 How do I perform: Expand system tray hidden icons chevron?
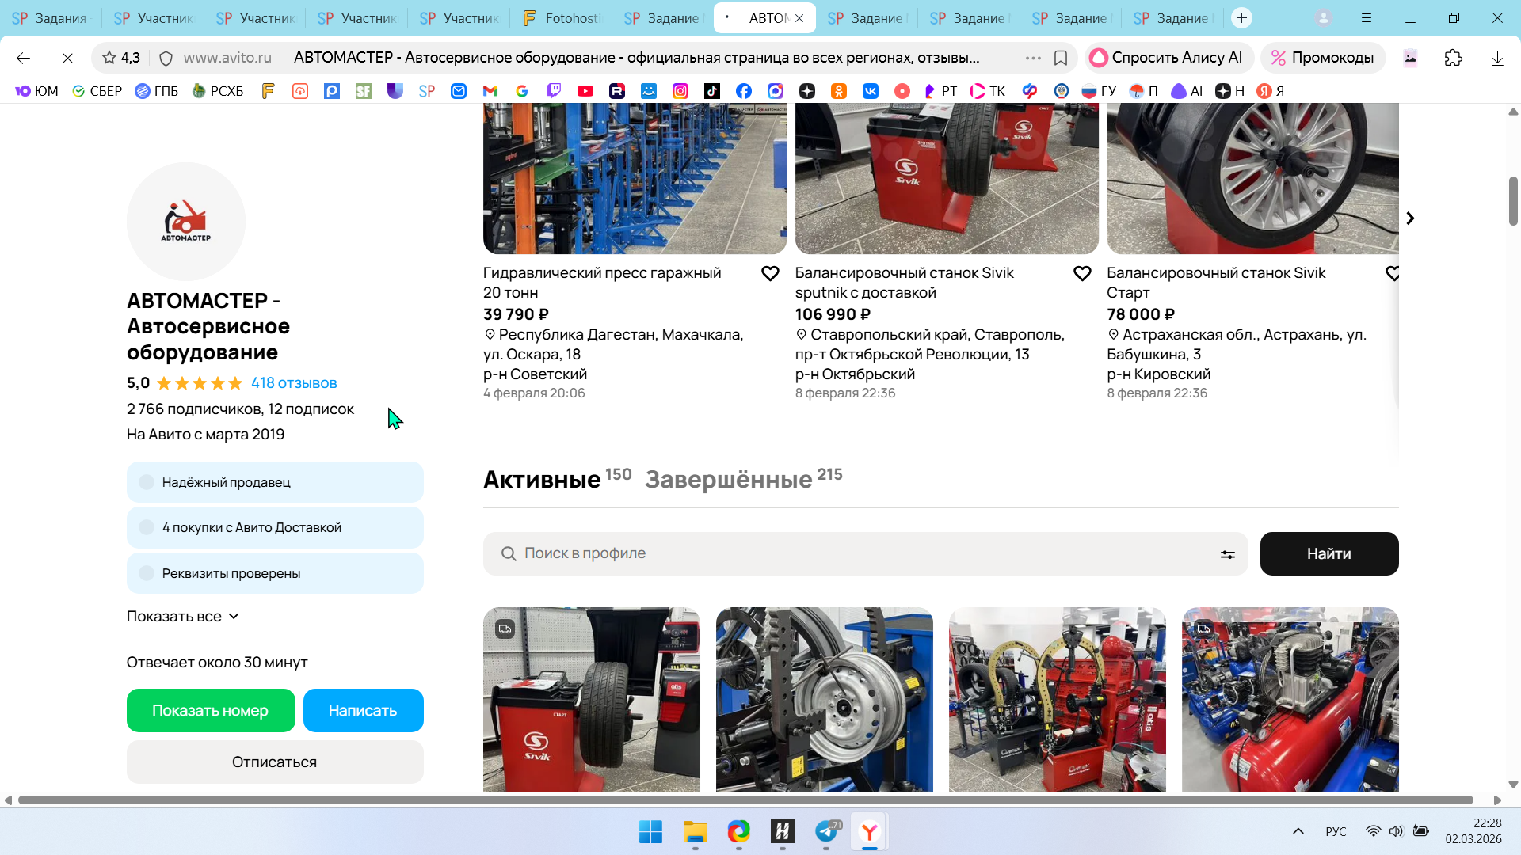(x=1298, y=831)
